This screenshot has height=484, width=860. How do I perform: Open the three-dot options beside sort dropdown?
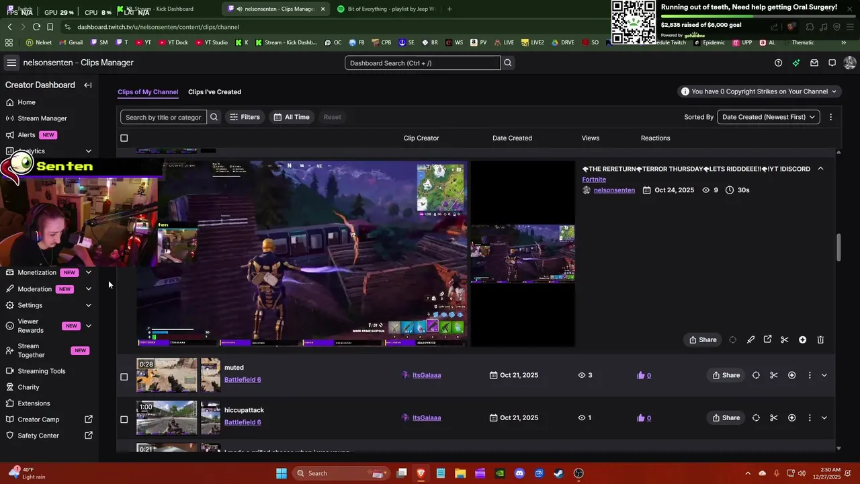[830, 117]
